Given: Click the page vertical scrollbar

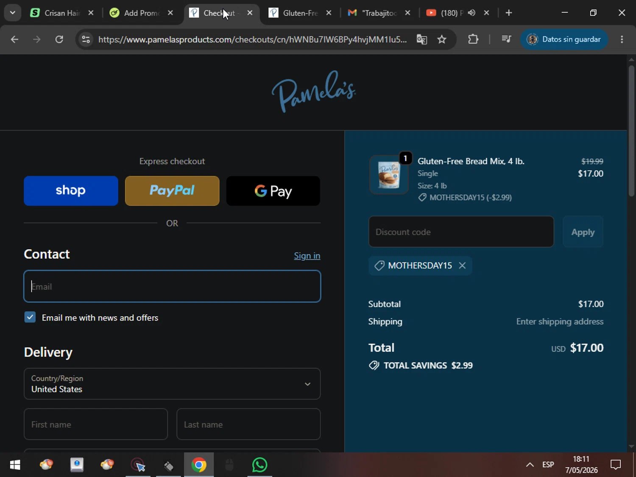Looking at the screenshot, I should pyautogui.click(x=631, y=131).
